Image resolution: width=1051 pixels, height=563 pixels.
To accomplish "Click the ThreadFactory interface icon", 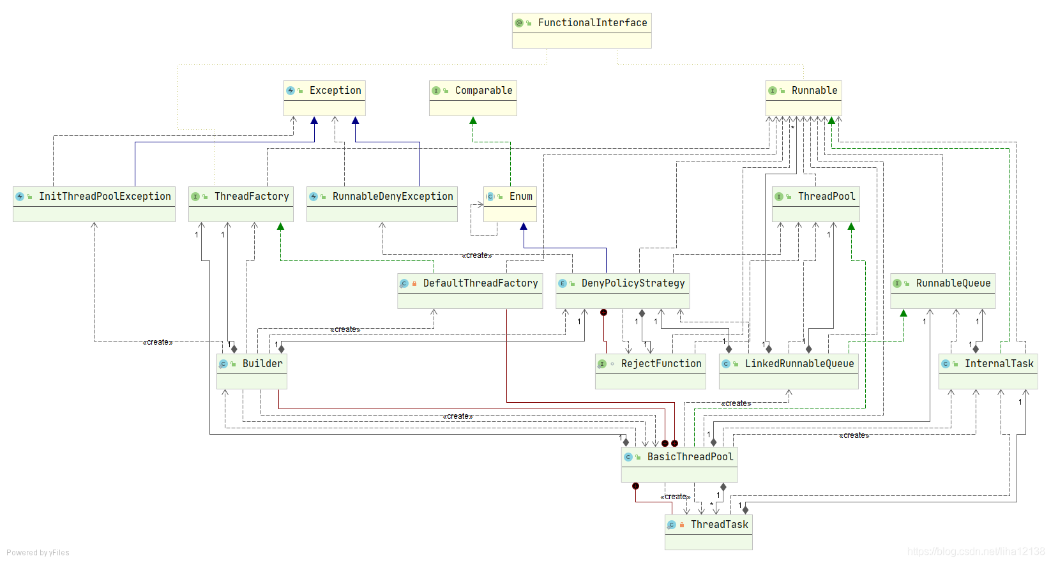I will [195, 197].
